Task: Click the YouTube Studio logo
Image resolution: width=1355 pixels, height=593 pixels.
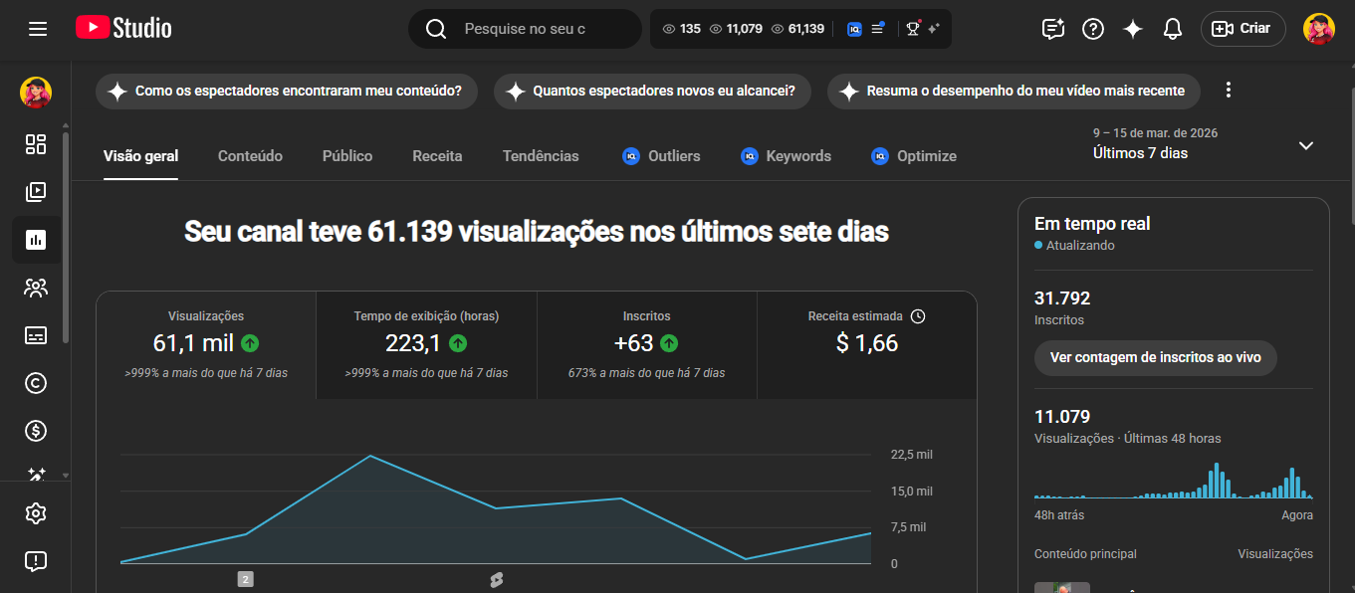Action: (x=123, y=28)
